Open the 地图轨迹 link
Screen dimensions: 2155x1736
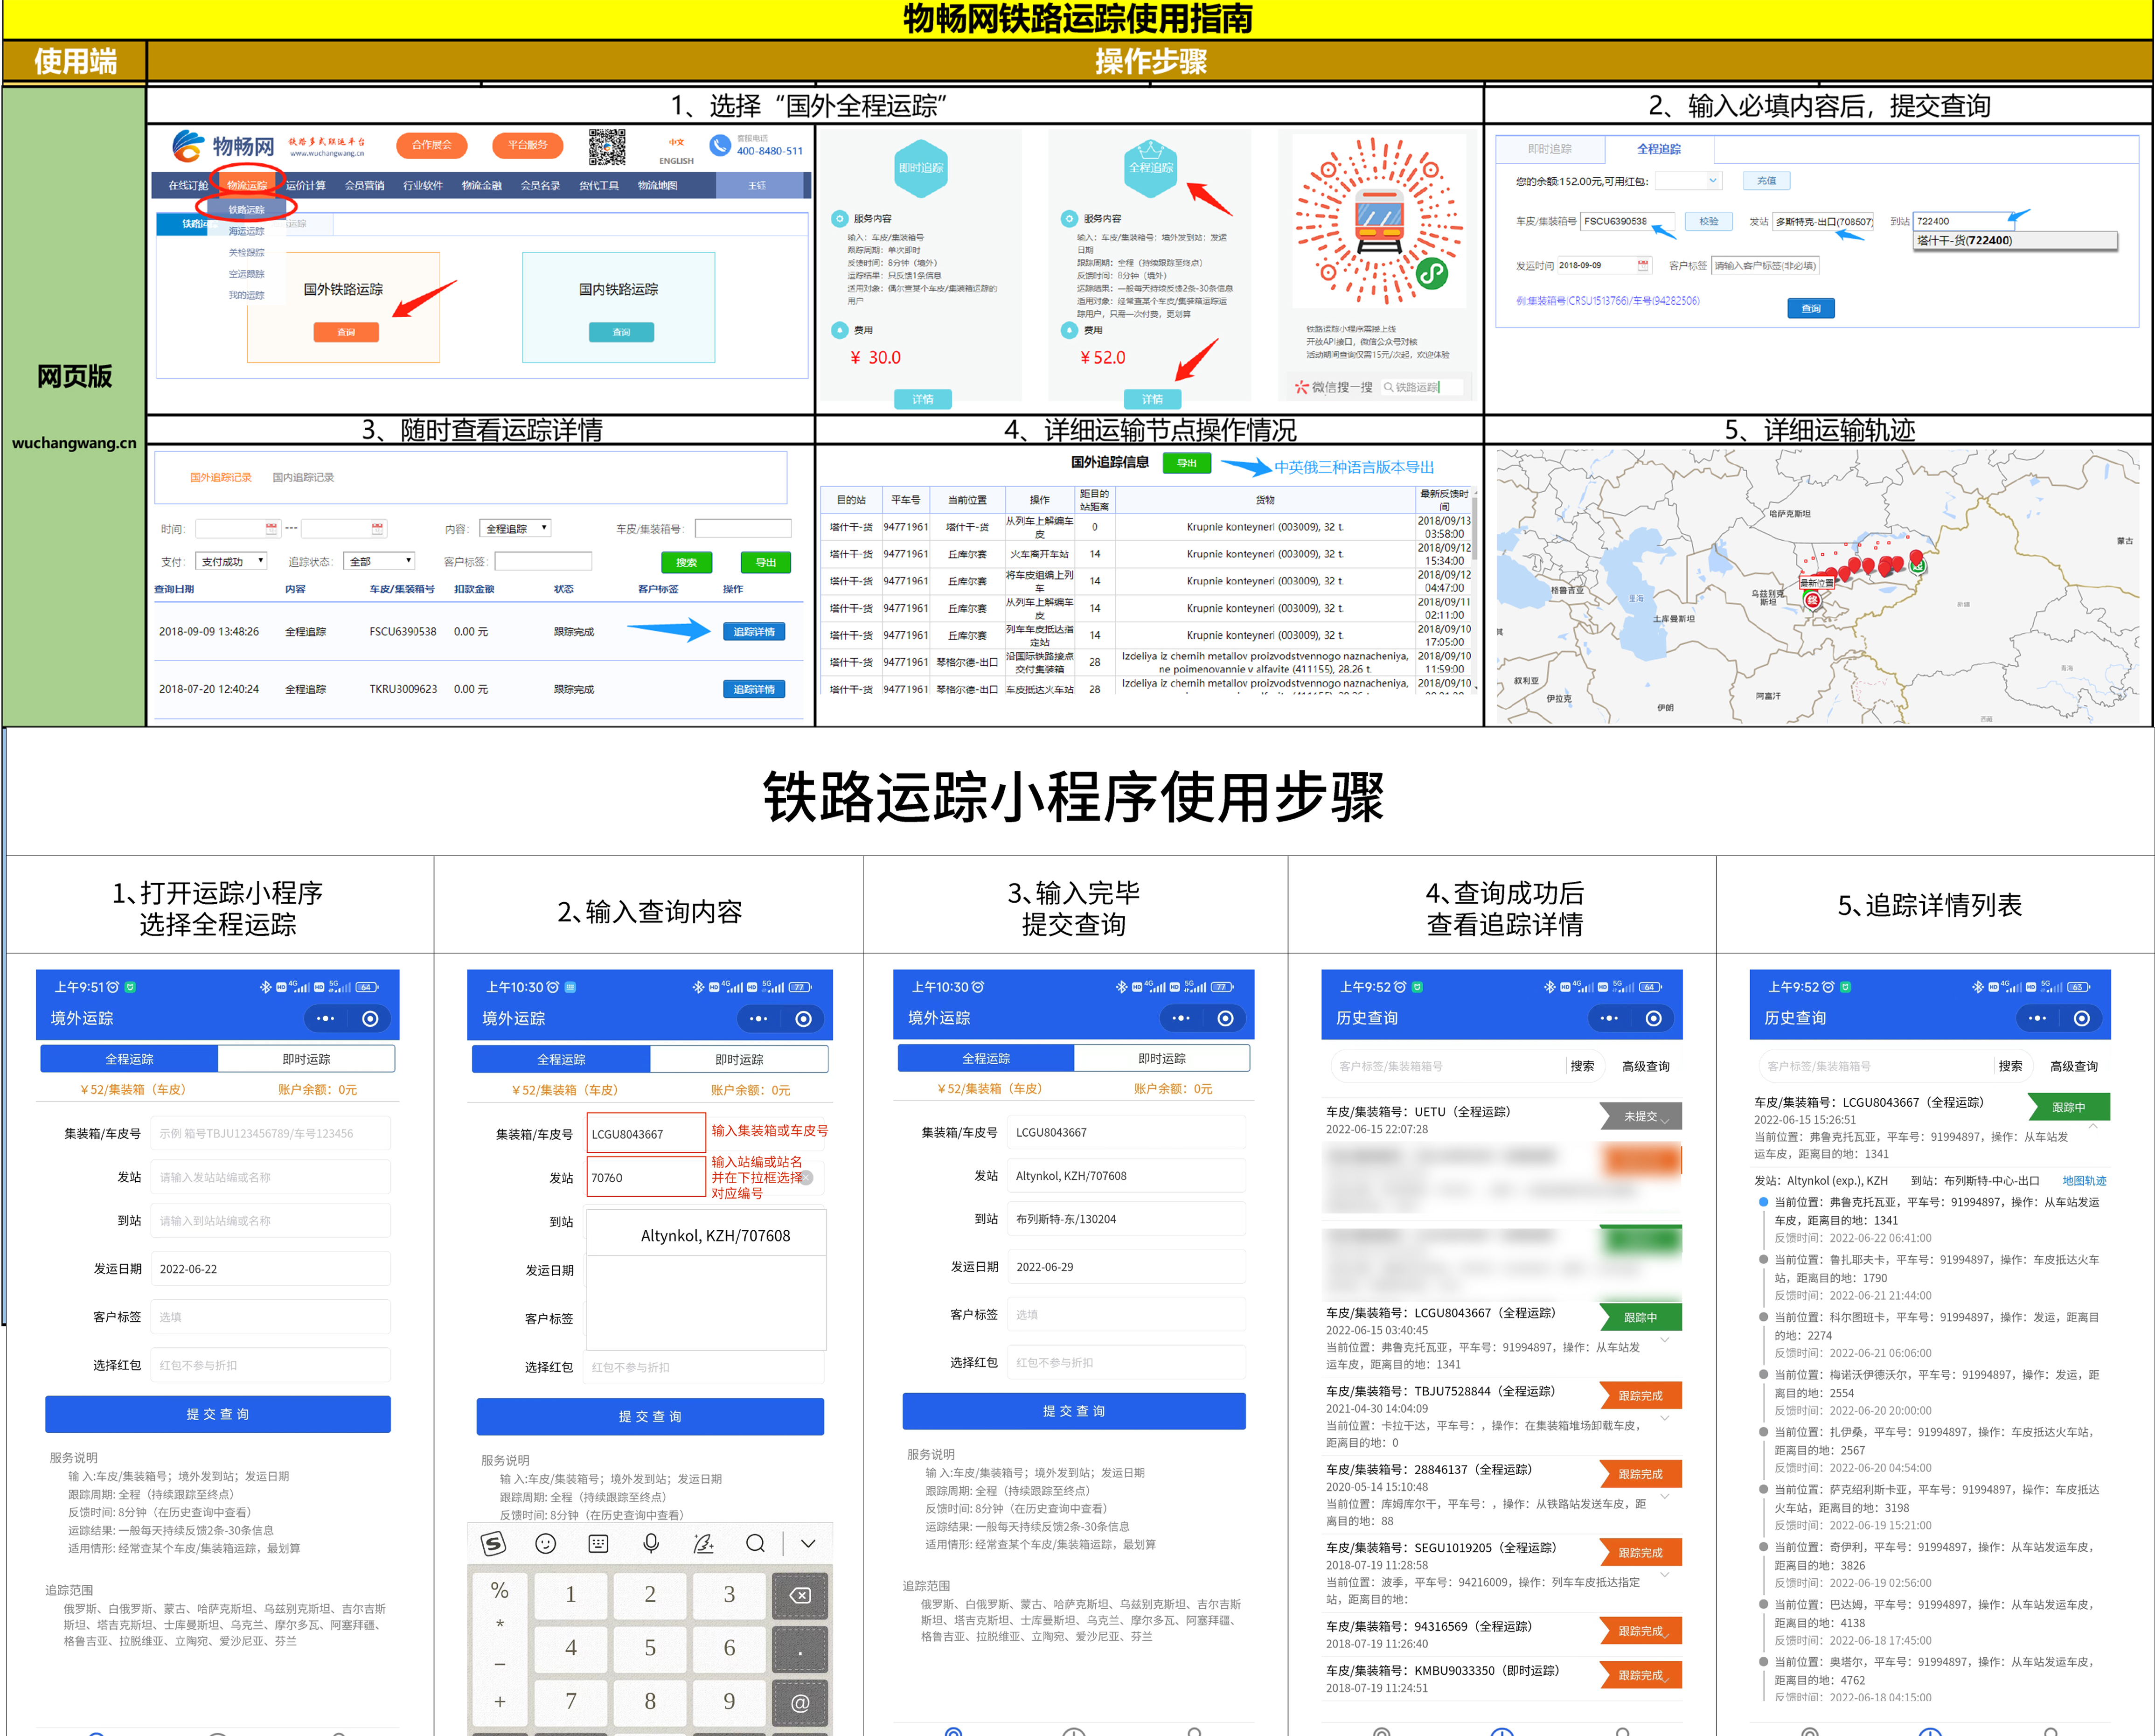point(2085,1181)
